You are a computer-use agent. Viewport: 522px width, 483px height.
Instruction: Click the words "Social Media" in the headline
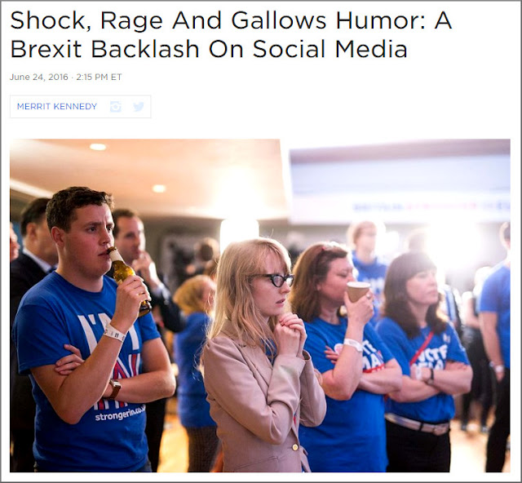pyautogui.click(x=330, y=49)
